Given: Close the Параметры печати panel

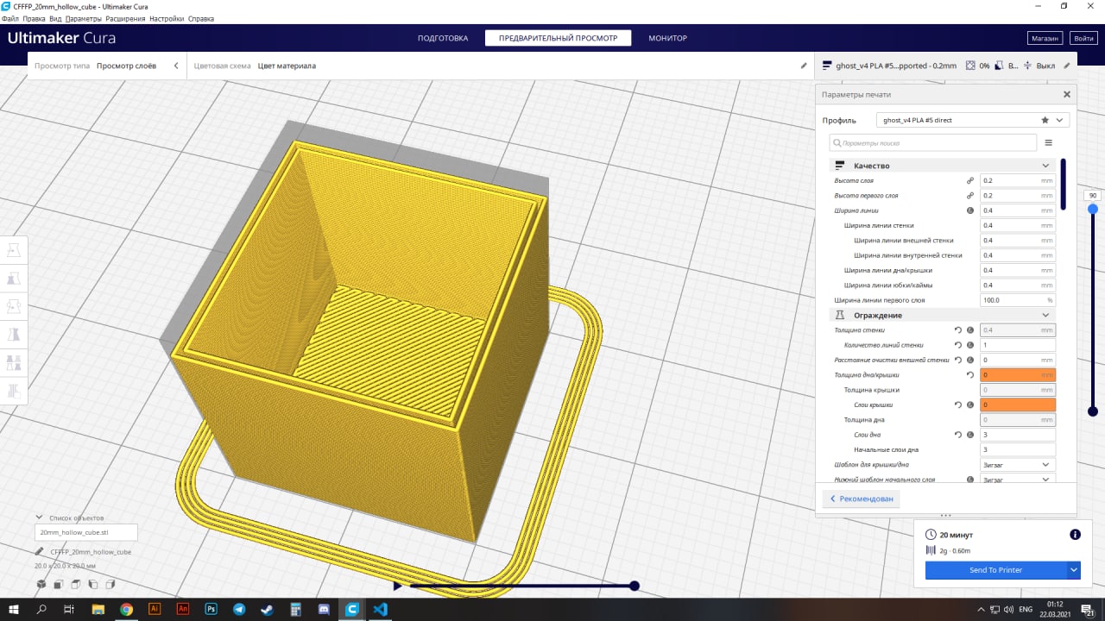Looking at the screenshot, I should click(x=1067, y=94).
